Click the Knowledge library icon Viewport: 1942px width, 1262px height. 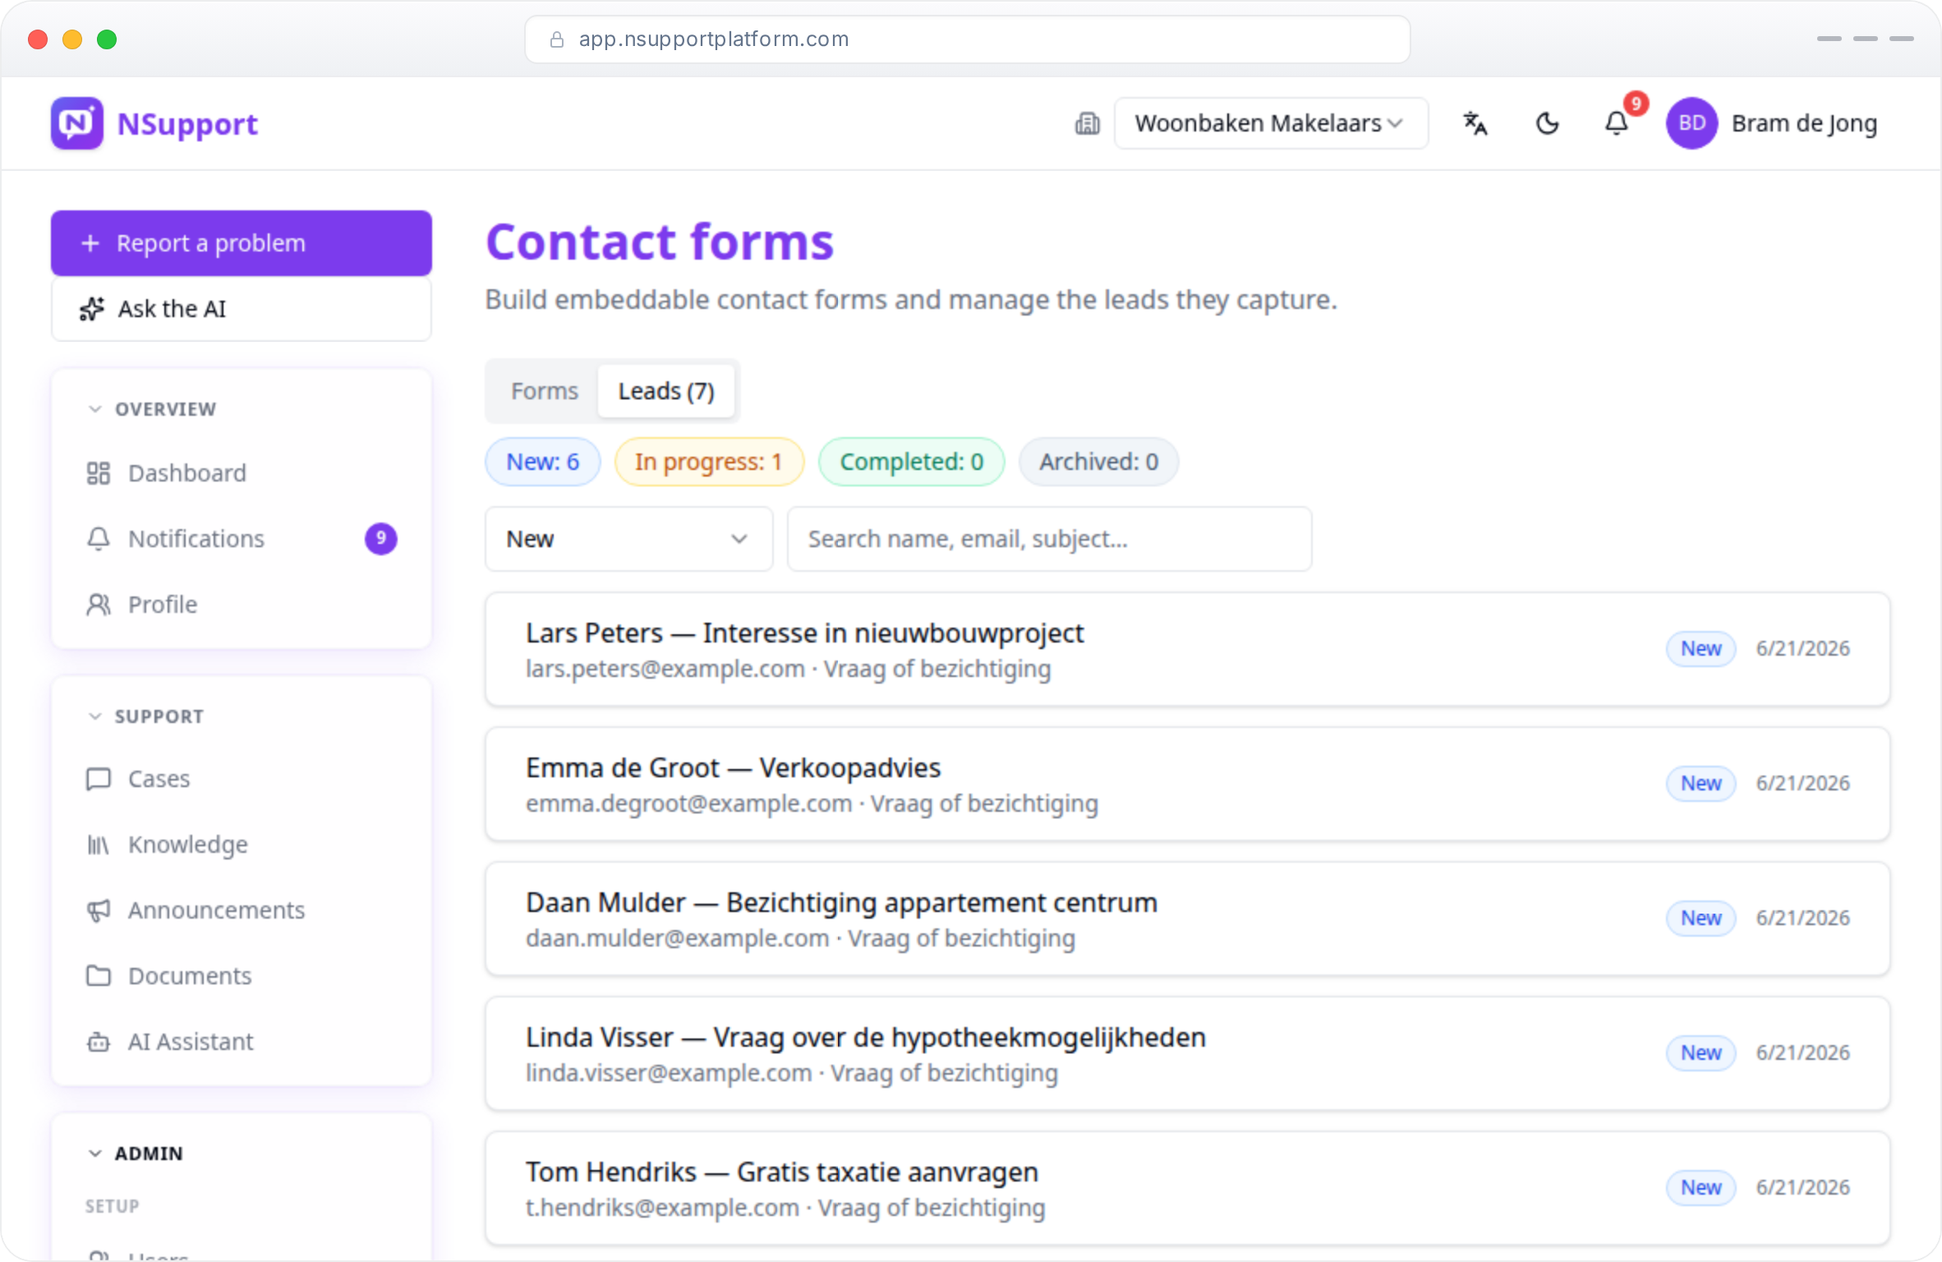point(99,845)
